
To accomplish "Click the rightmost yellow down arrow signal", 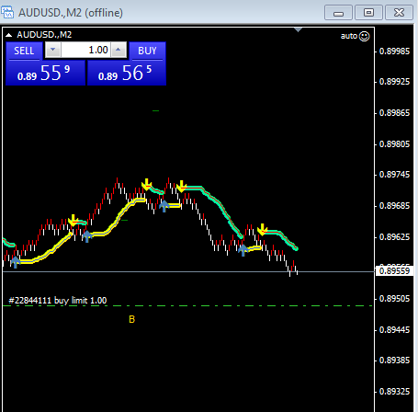I will [x=262, y=229].
